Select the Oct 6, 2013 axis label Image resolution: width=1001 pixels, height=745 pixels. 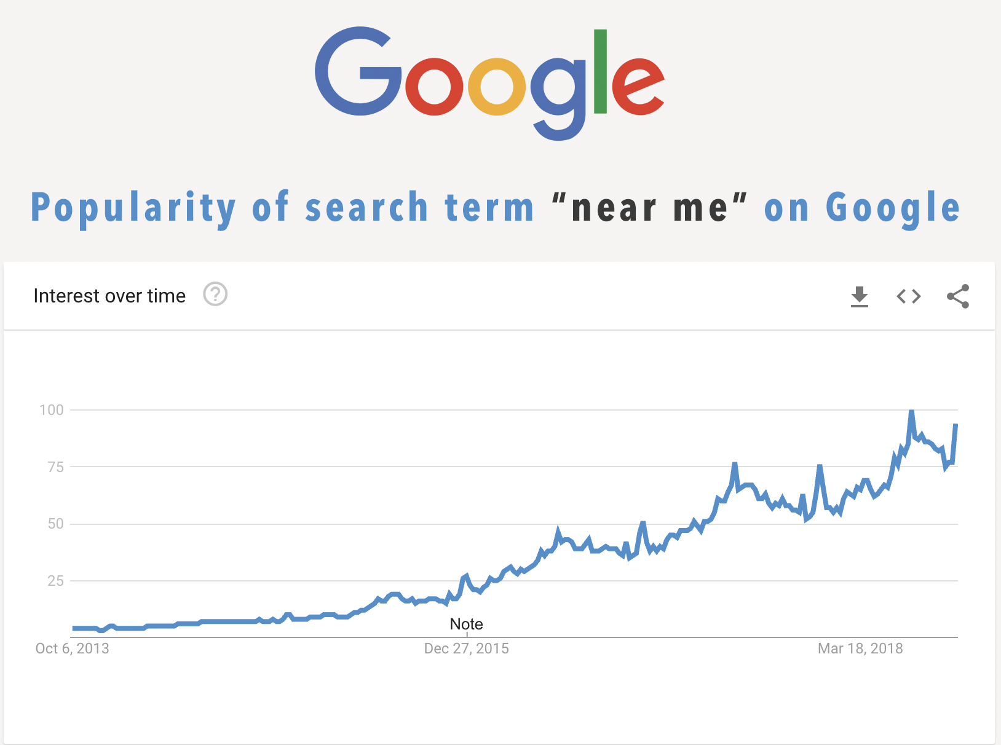click(73, 648)
